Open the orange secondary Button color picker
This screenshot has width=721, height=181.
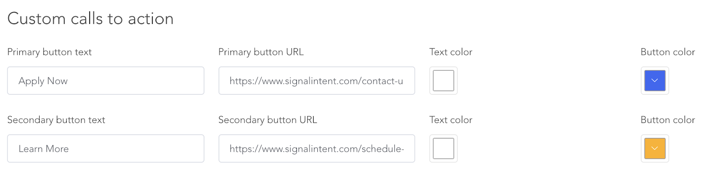click(x=655, y=149)
